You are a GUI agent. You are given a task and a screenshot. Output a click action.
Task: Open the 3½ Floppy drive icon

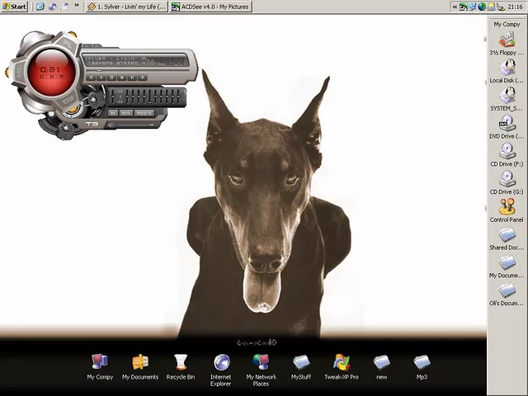(x=507, y=39)
